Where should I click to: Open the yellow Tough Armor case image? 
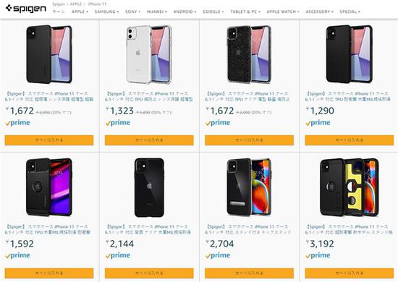pos(350,187)
